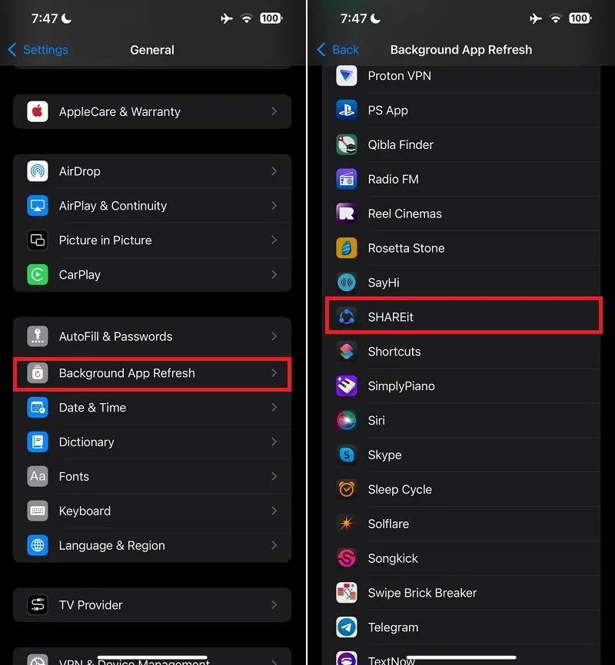
Task: Select Reel Cinemas in the app list
Action: coord(461,213)
